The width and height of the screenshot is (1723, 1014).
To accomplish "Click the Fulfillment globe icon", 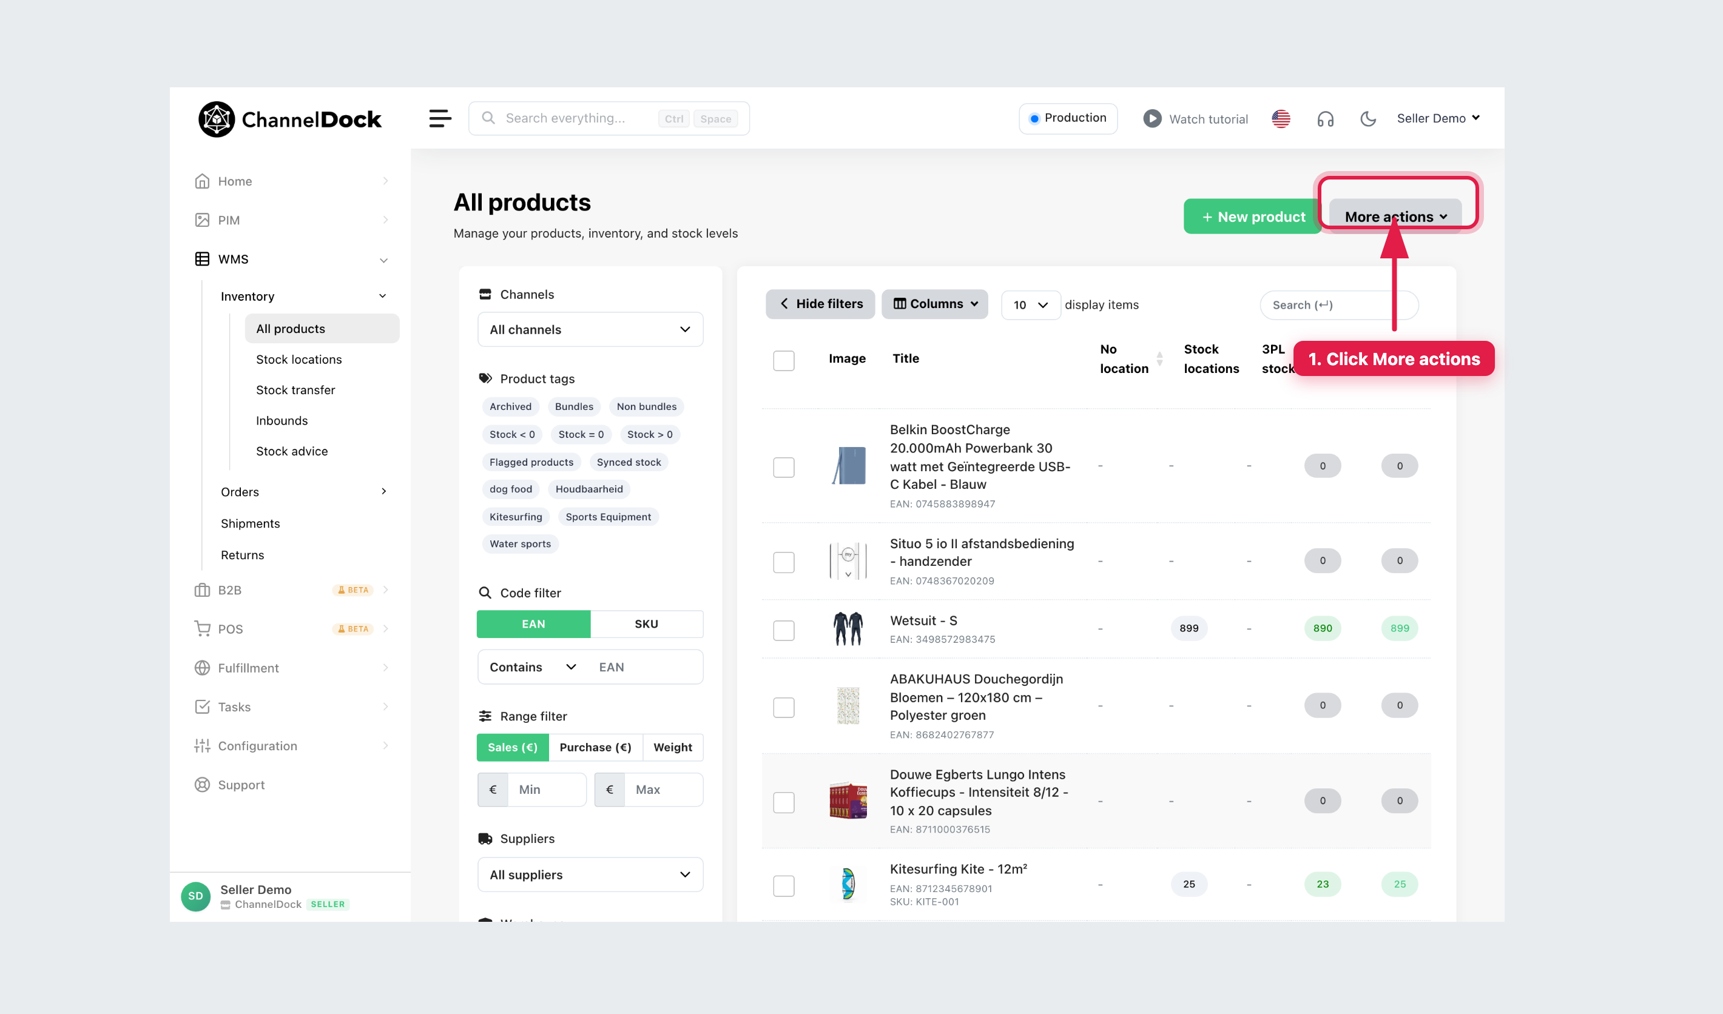I will point(203,668).
